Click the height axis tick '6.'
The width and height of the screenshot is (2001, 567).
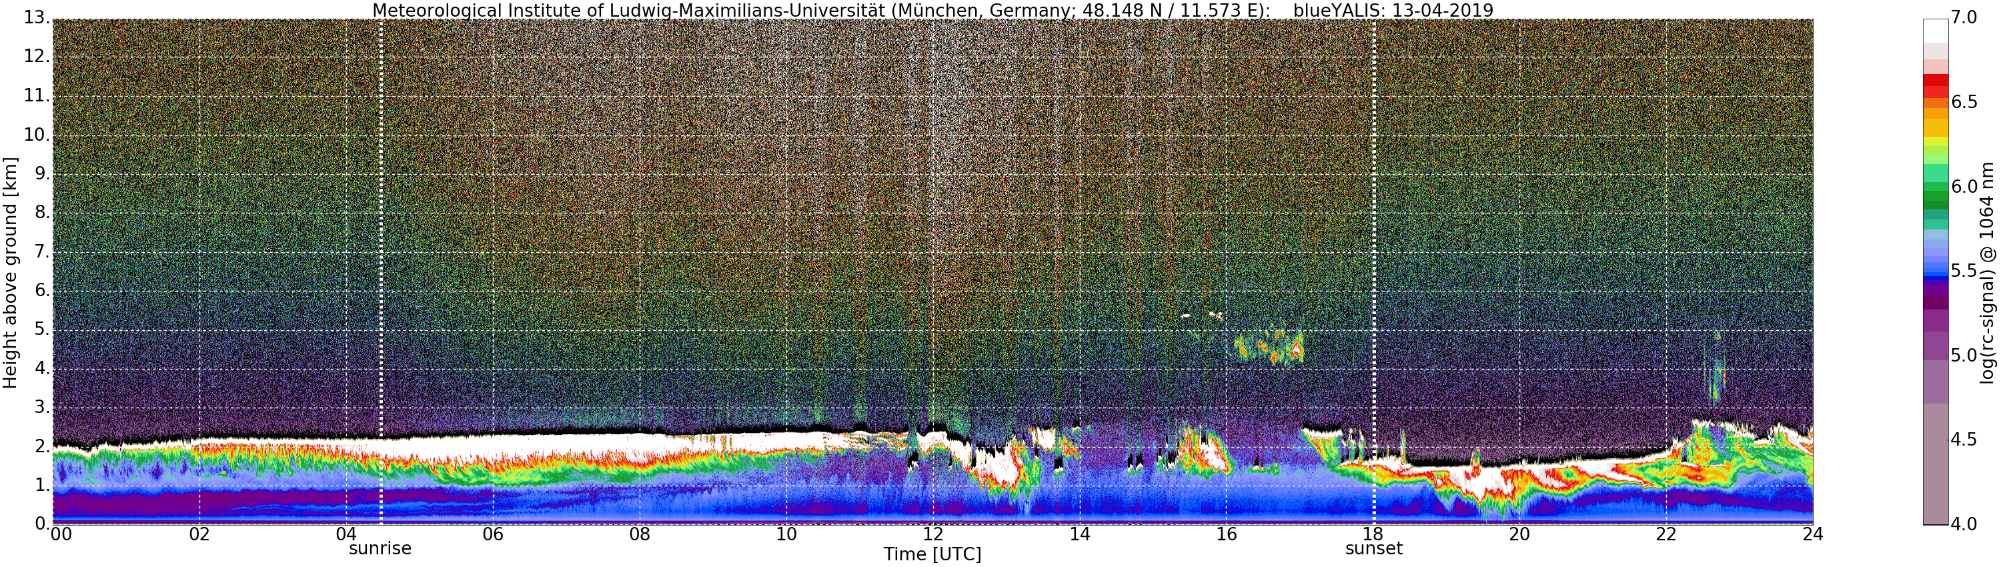41,290
